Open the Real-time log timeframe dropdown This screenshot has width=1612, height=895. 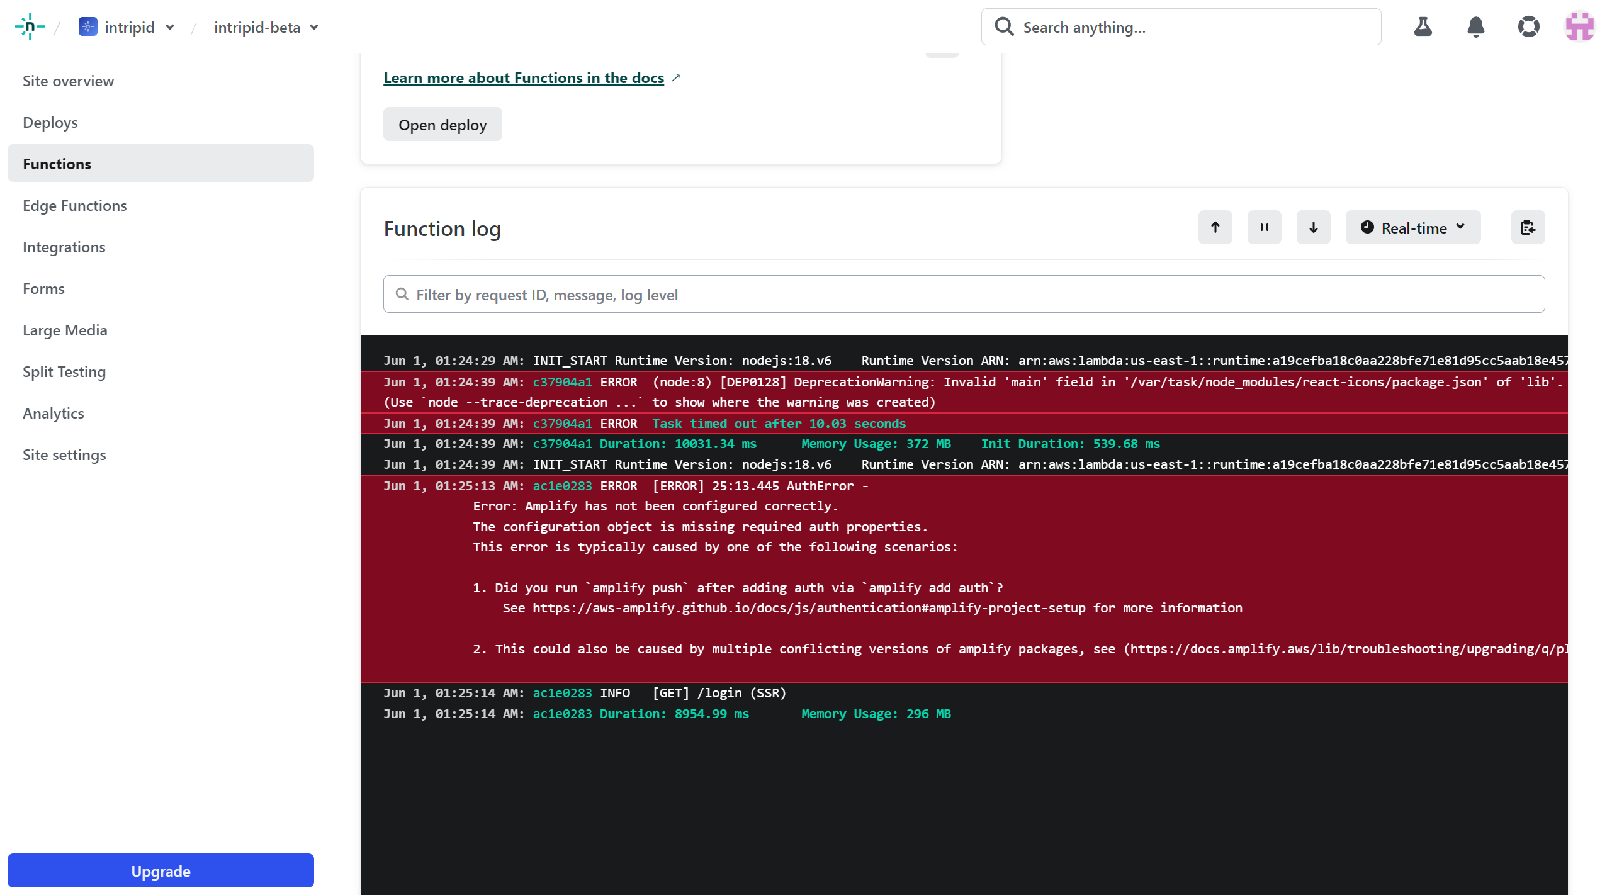click(x=1413, y=227)
